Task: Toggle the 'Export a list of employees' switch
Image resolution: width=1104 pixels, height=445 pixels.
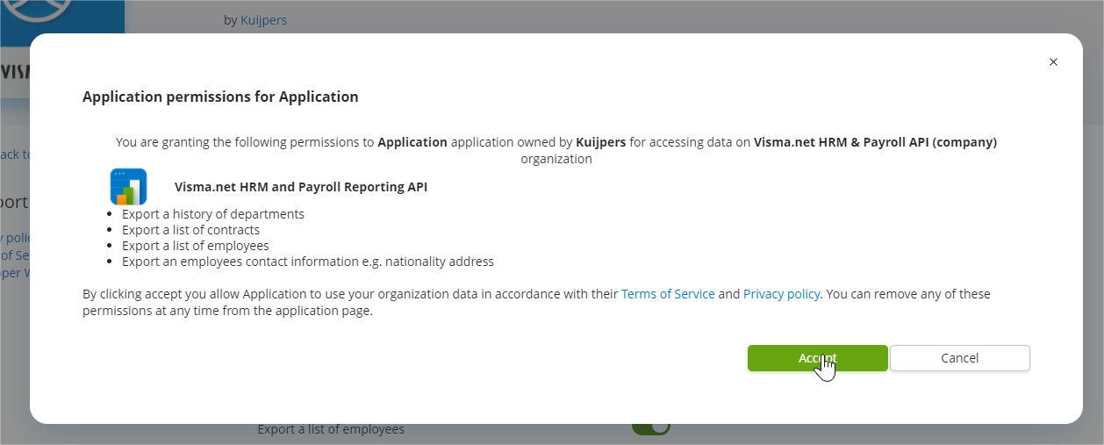Action: pyautogui.click(x=650, y=428)
